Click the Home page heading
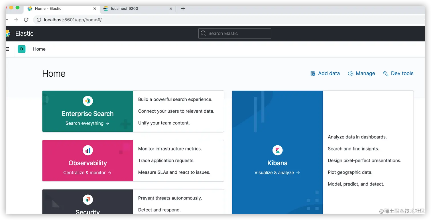 tap(54, 74)
